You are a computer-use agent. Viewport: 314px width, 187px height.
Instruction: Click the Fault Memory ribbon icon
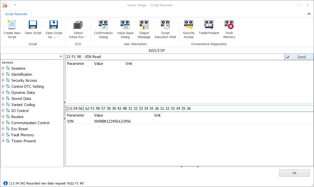(229, 25)
